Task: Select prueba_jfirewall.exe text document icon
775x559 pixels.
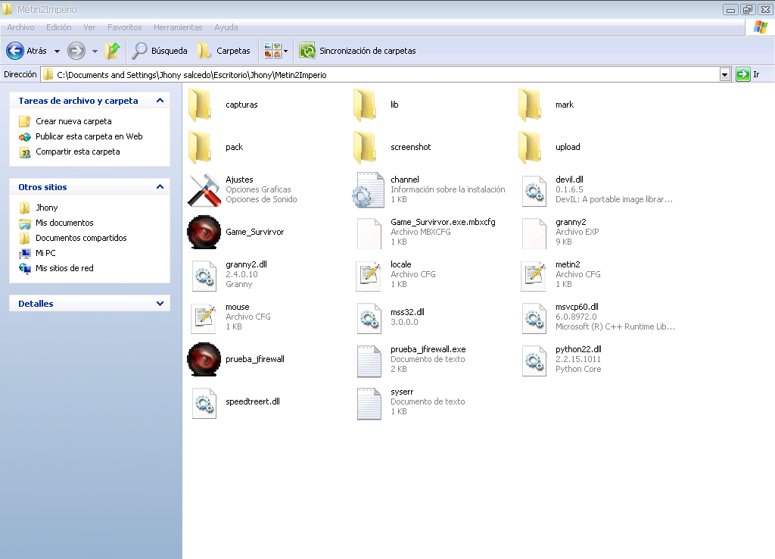Action: click(x=369, y=361)
